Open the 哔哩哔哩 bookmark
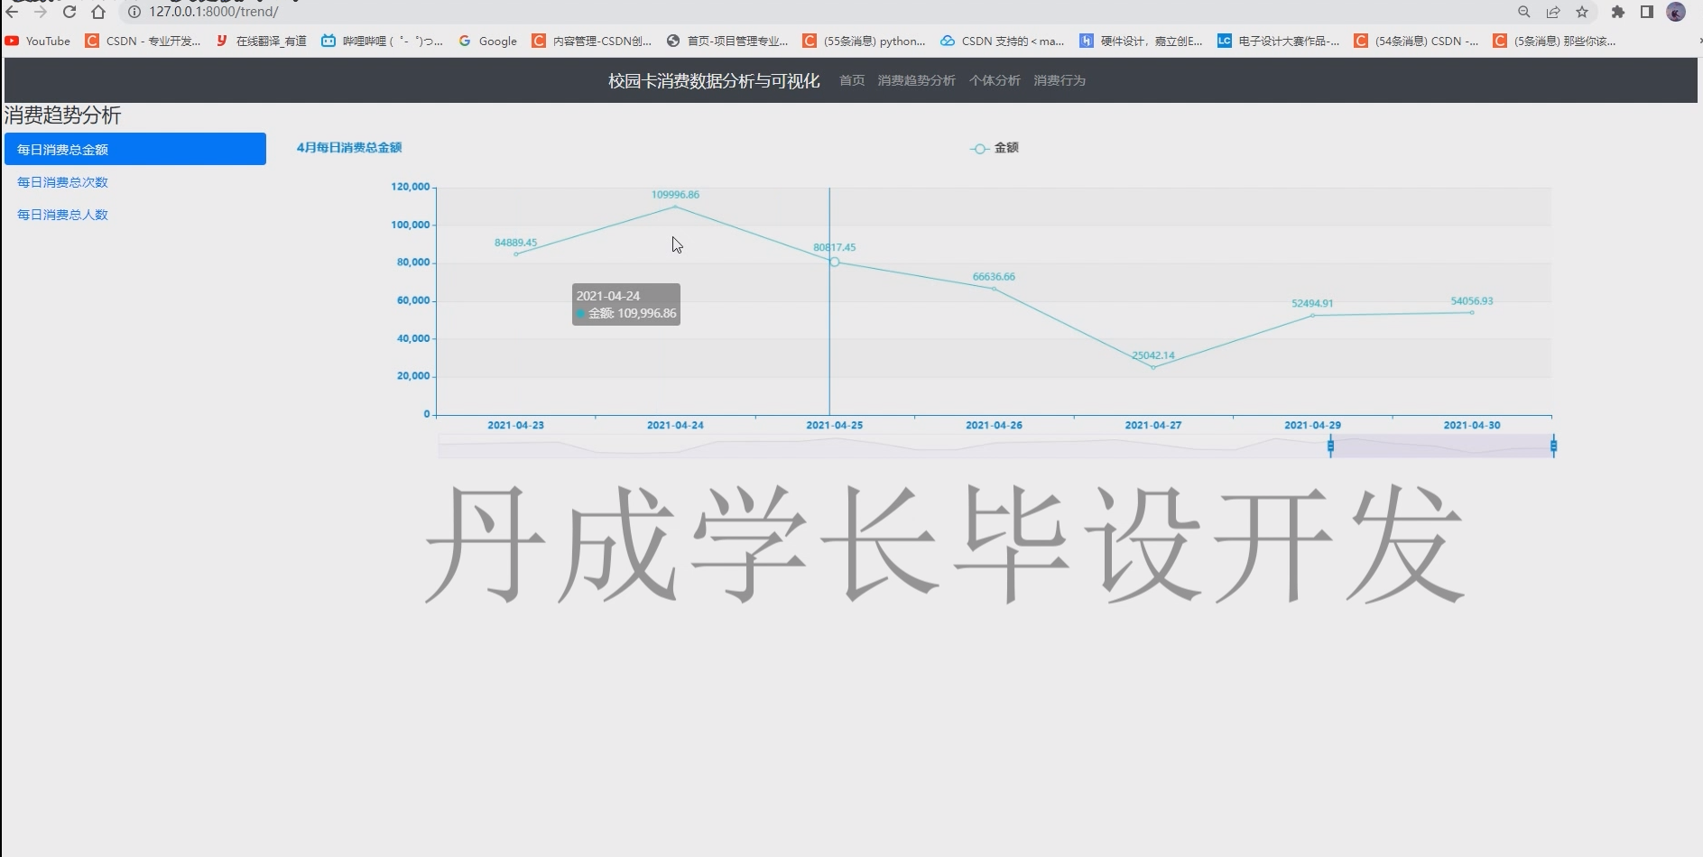The image size is (1703, 857). pos(328,41)
